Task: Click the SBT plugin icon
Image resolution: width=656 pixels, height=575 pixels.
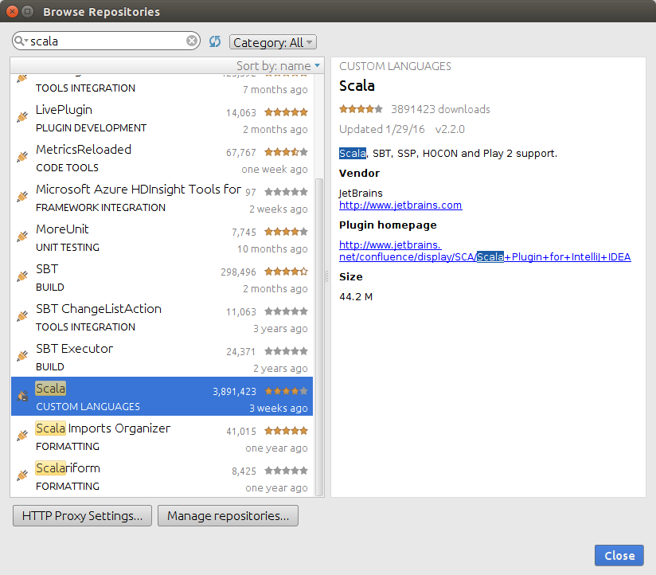Action: tap(21, 275)
